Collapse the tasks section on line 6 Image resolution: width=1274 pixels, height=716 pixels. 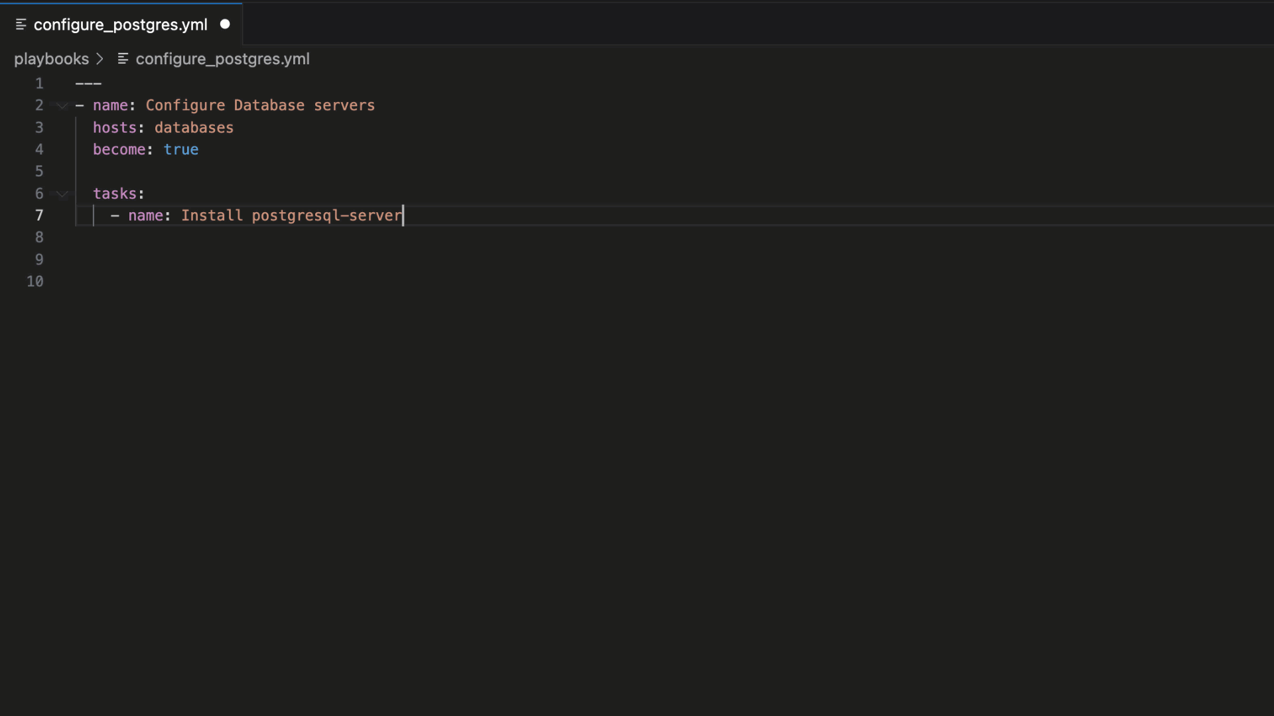click(x=61, y=193)
